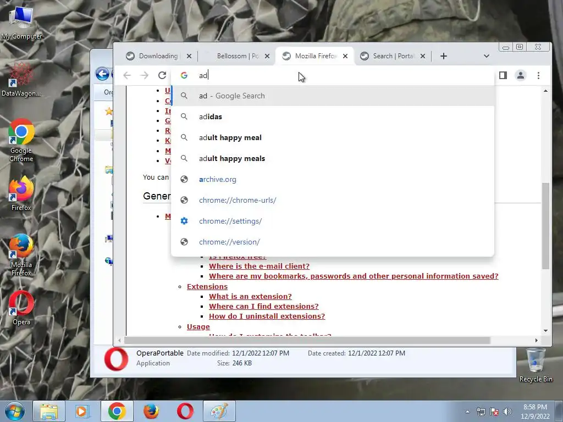Select the archive.org suggestion
The height and width of the screenshot is (422, 563).
[333, 179]
